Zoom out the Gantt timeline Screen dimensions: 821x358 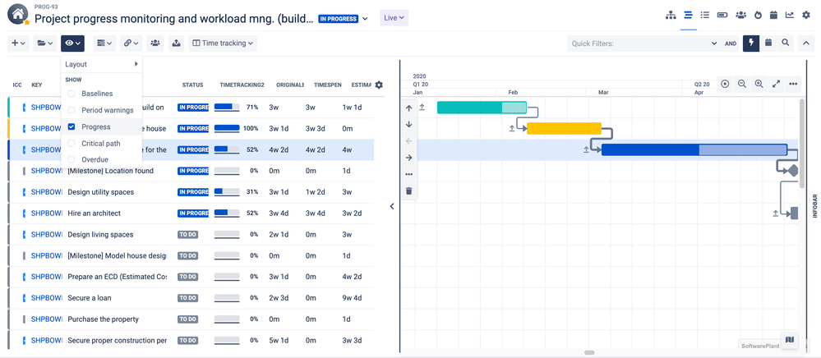click(742, 84)
